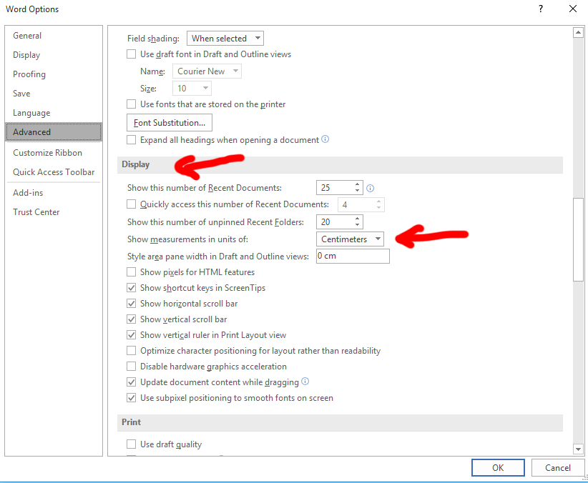
Task: Enable Quickly access Recent Documents checkbox
Action: pos(131,204)
